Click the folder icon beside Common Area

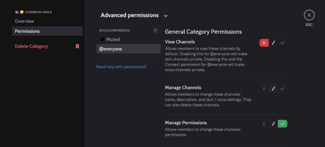click(x=17, y=12)
